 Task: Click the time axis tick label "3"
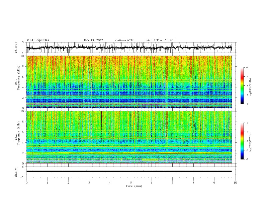[x=89, y=183]
